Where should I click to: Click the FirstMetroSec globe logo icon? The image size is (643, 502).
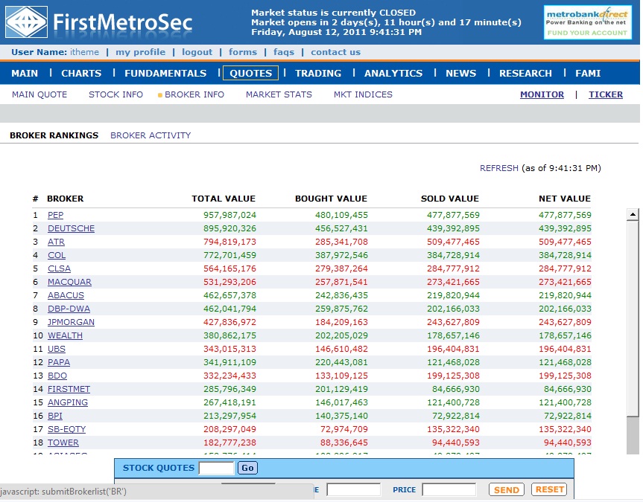pos(27,22)
